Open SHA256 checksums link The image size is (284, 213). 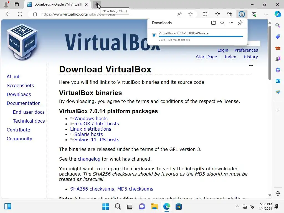click(x=92, y=189)
